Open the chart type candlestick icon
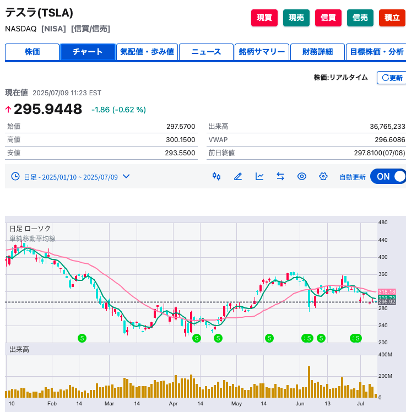 (x=216, y=176)
